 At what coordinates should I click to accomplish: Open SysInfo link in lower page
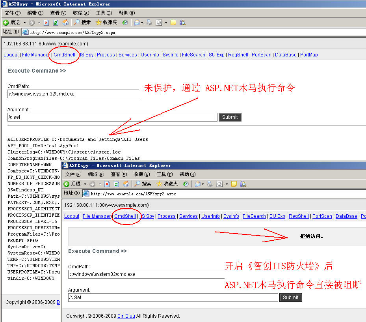231,216
